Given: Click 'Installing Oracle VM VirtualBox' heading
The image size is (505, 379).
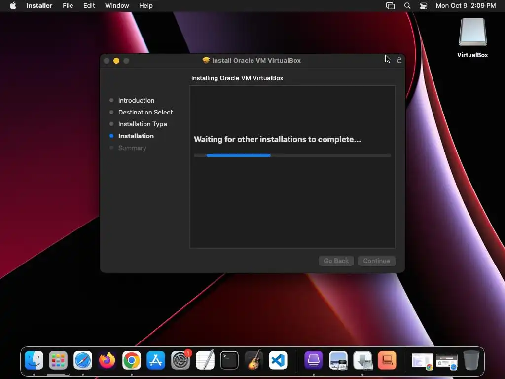Looking at the screenshot, I should click(237, 78).
